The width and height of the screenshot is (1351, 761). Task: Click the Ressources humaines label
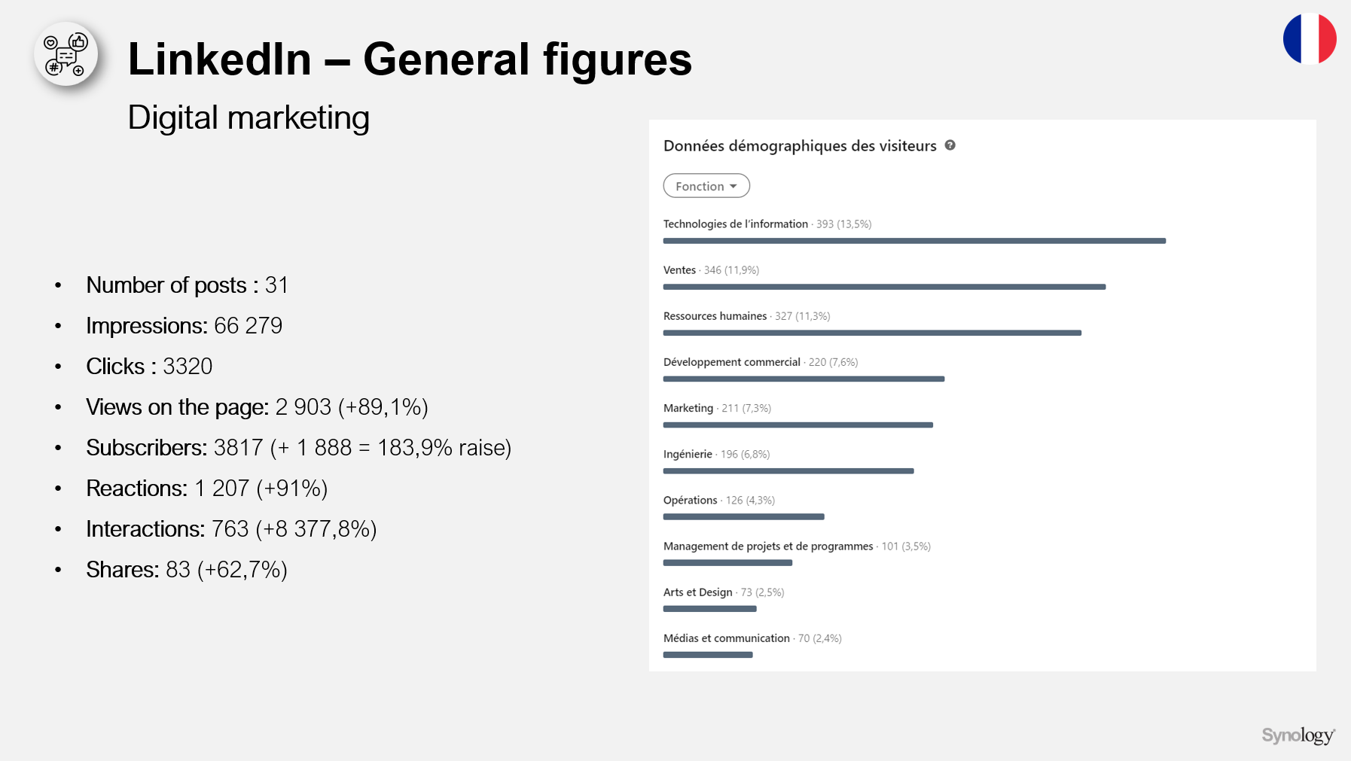click(715, 316)
